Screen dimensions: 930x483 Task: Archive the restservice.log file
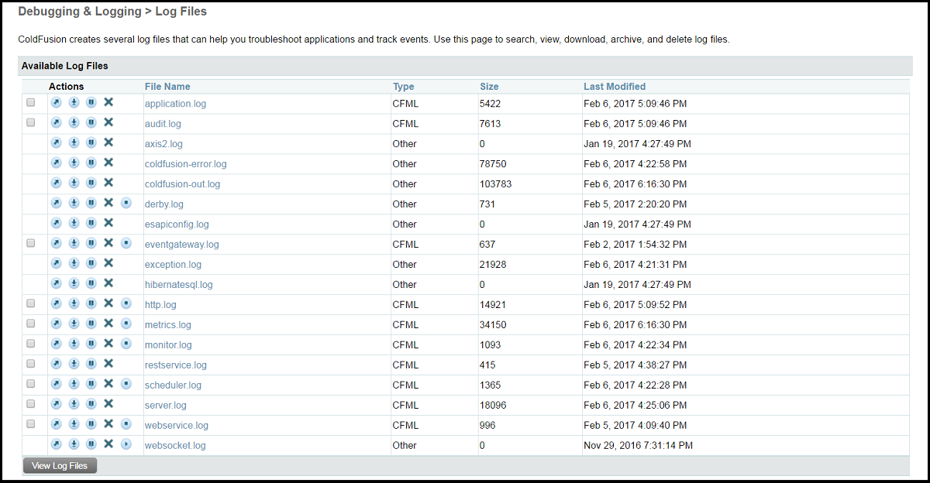click(91, 364)
